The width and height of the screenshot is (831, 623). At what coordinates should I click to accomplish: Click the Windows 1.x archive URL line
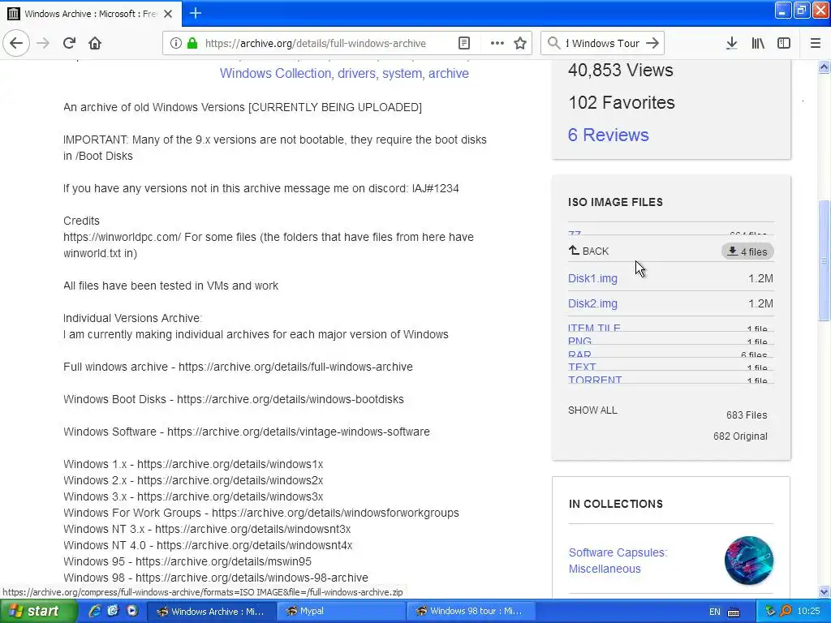[193, 464]
